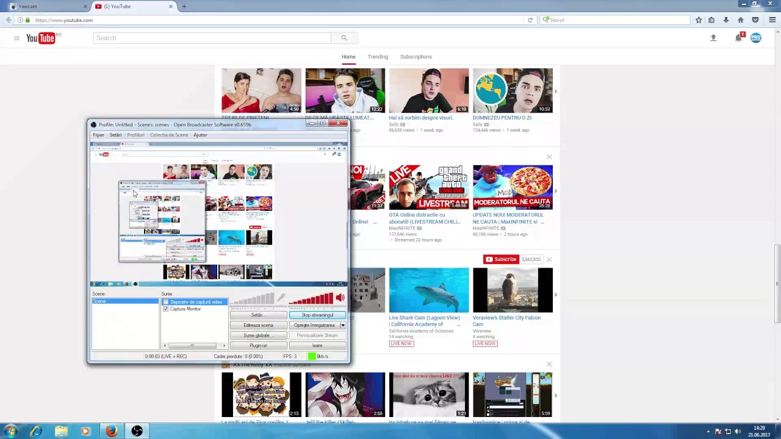This screenshot has height=439, width=781.
Task: Open Colecția de Scene menu
Action: [169, 135]
